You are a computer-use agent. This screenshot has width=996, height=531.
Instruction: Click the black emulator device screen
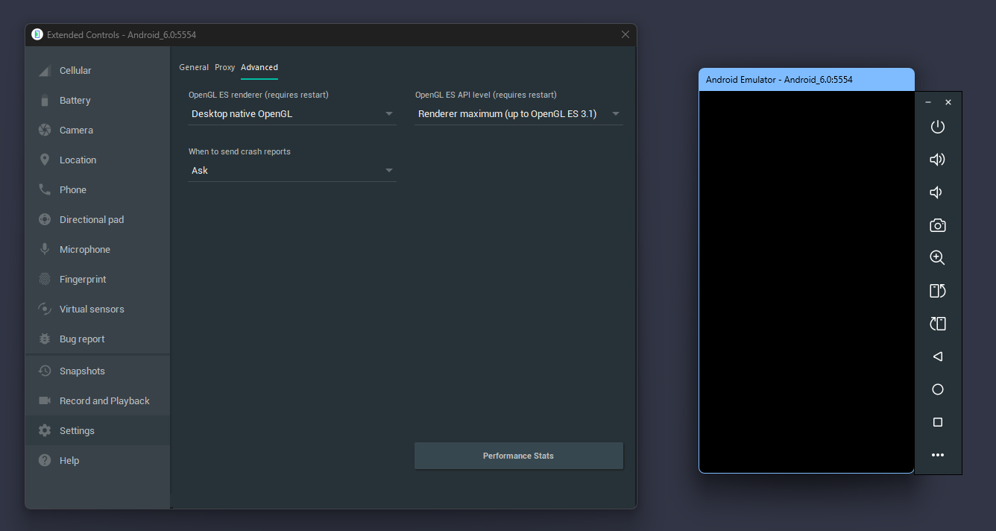click(806, 281)
